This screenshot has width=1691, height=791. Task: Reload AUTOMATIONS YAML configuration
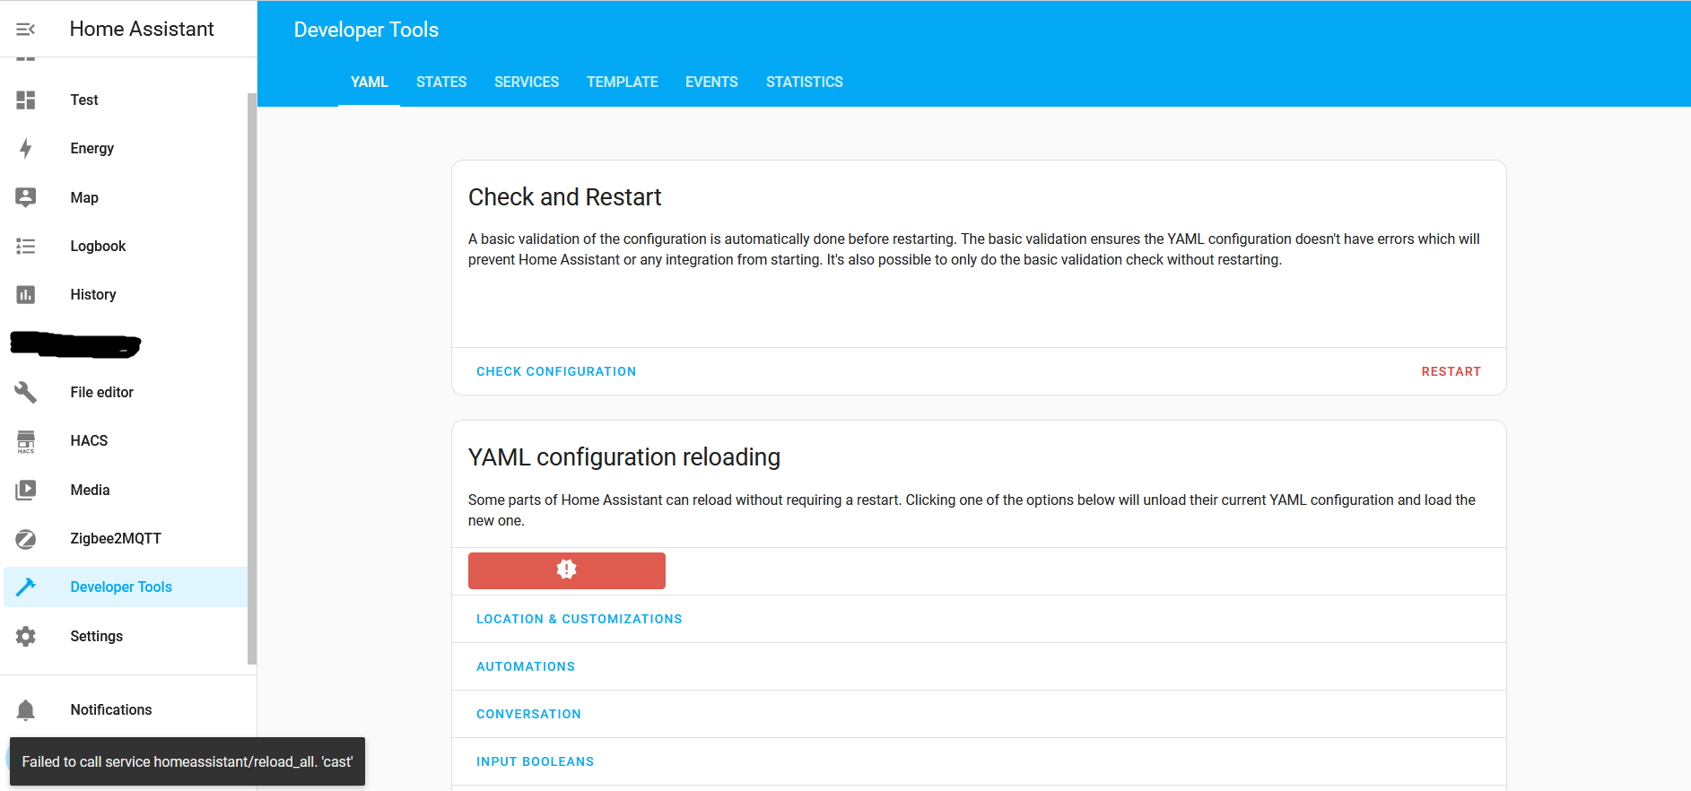526,666
